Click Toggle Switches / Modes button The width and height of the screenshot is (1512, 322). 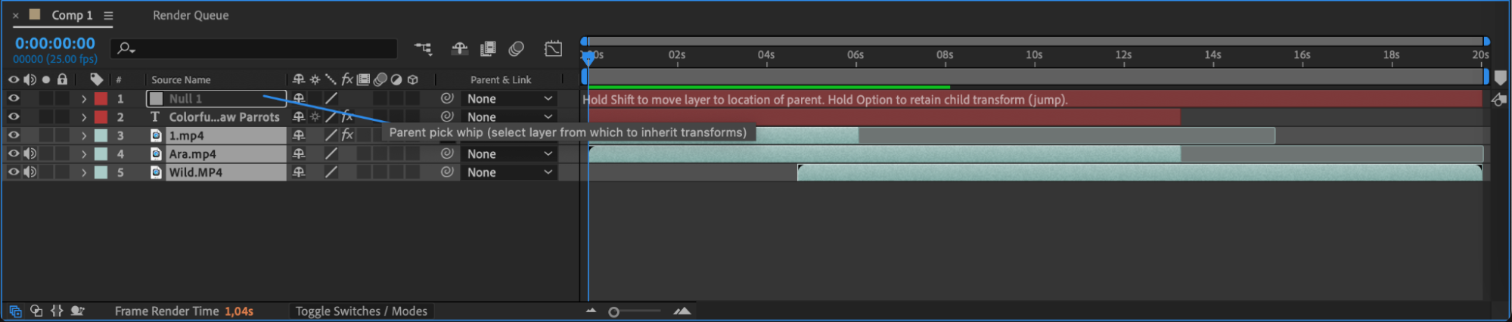tap(361, 311)
